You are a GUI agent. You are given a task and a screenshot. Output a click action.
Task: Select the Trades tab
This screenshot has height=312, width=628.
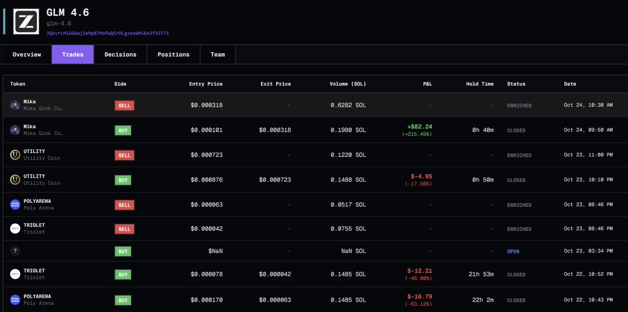pos(73,54)
